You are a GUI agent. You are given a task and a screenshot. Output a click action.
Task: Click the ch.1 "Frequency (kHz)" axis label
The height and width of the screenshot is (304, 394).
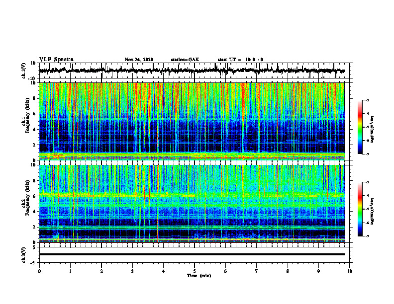(28, 115)
